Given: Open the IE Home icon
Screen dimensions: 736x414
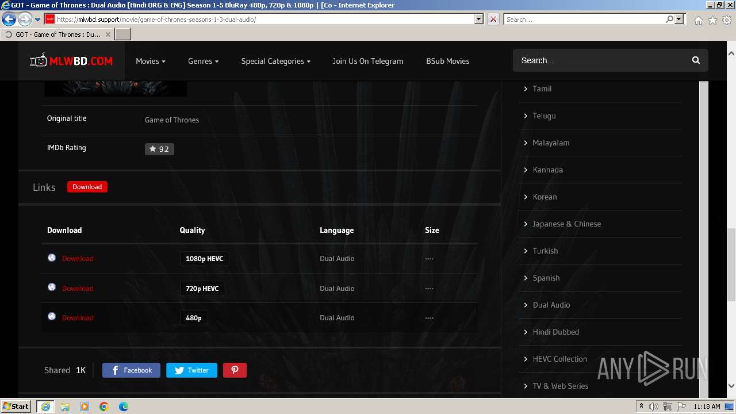Looking at the screenshot, I should (698, 20).
